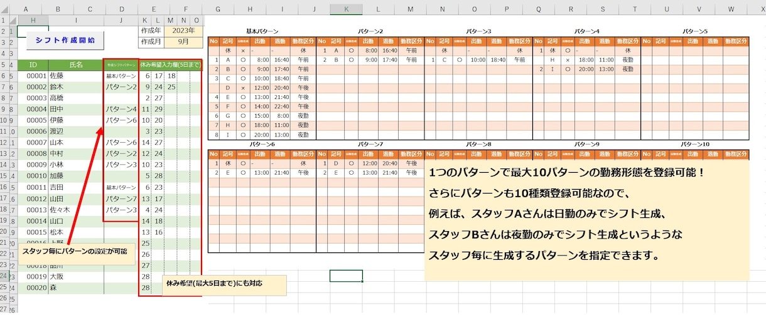Image resolution: width=766 pixels, height=315 pixels.
Task: Select code C cell in the パターン3 table
Action: pos(445,59)
